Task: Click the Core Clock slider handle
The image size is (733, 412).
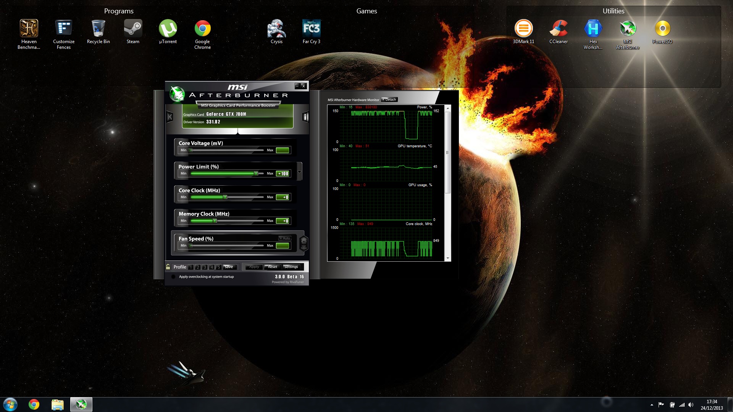Action: (225, 197)
